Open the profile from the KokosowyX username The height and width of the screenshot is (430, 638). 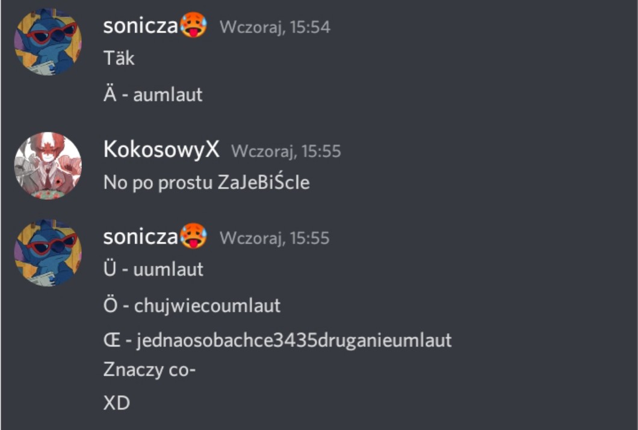[x=161, y=149]
